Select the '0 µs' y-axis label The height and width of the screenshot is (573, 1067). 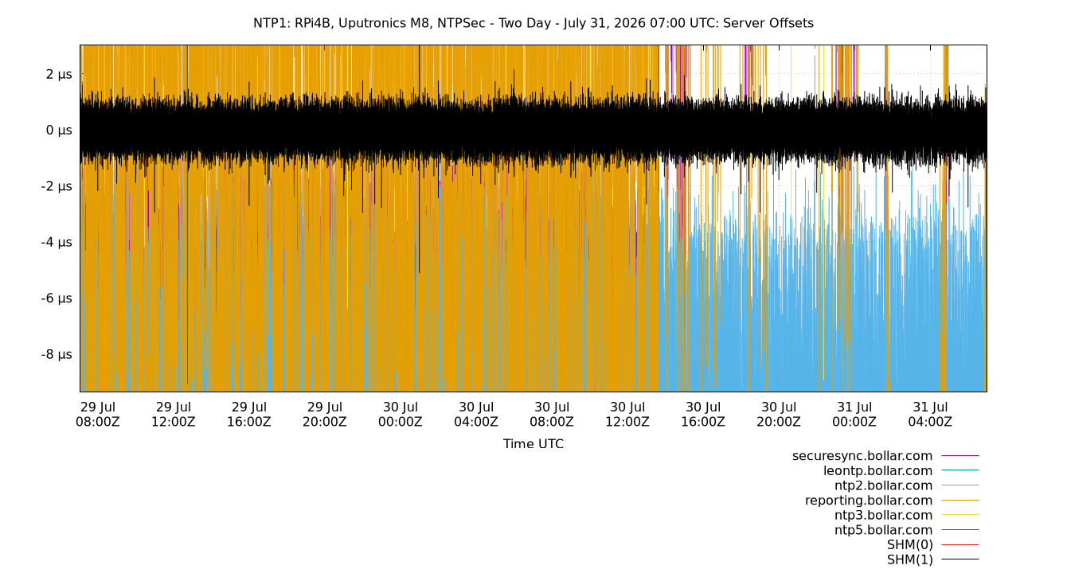pos(60,130)
